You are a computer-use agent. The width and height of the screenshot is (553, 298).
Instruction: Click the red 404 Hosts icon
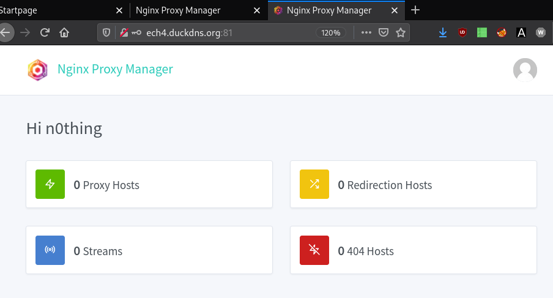click(x=314, y=250)
